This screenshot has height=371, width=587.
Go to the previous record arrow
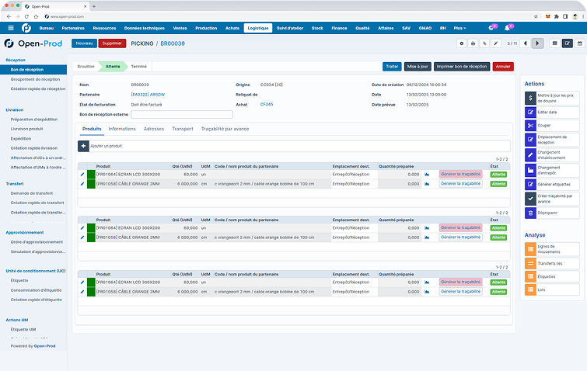coord(526,43)
